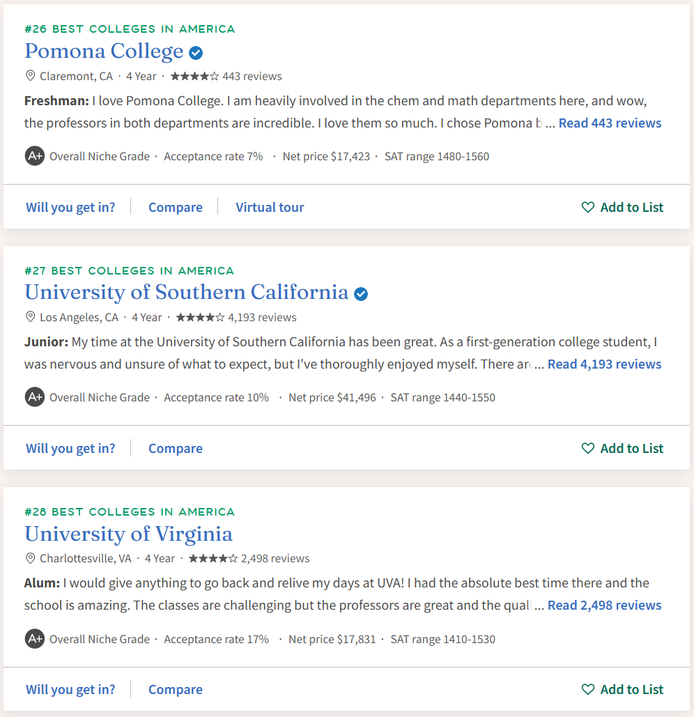Click the A+ grade badge for University of Virginia

click(x=35, y=638)
